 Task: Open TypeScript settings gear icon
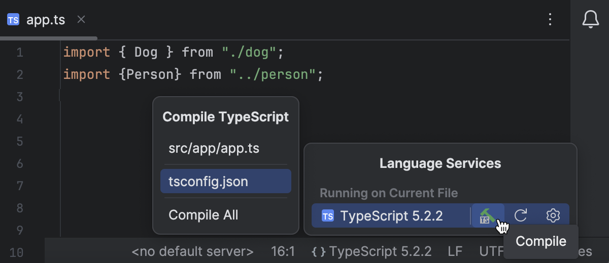553,215
